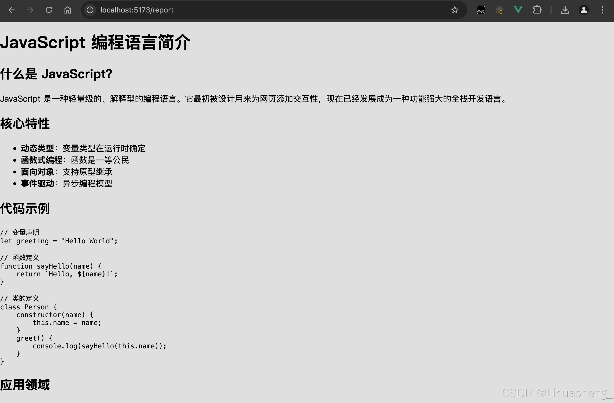This screenshot has width=614, height=403.
Task: Navigate forward in browser history
Action: tap(30, 10)
